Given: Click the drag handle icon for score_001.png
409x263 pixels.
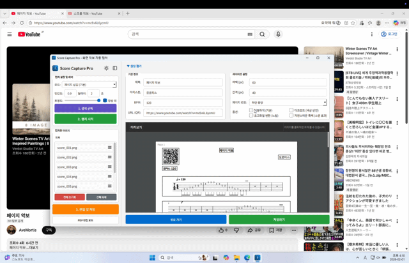Looking at the screenshot, I should coord(110,147).
